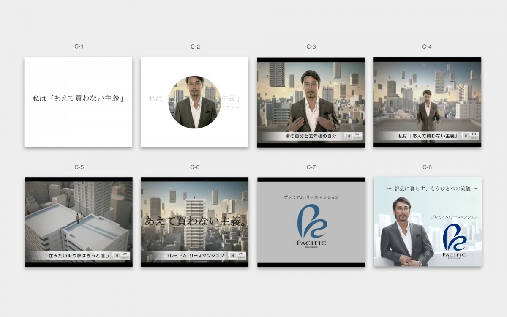Viewport: 507px width, 317px height.
Task: Click the circular man portrait in C-2
Action: (x=195, y=102)
